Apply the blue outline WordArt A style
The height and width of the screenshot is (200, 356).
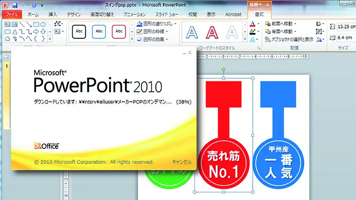coord(192,32)
